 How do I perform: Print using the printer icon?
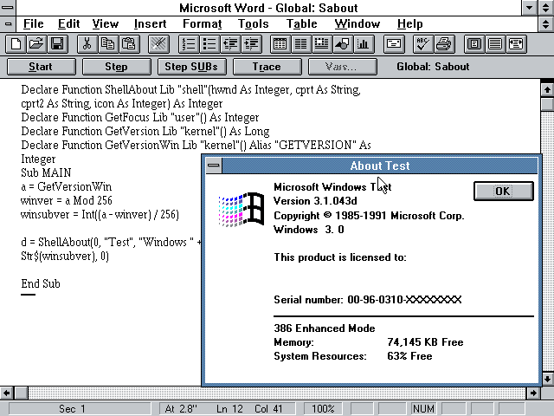tap(444, 44)
